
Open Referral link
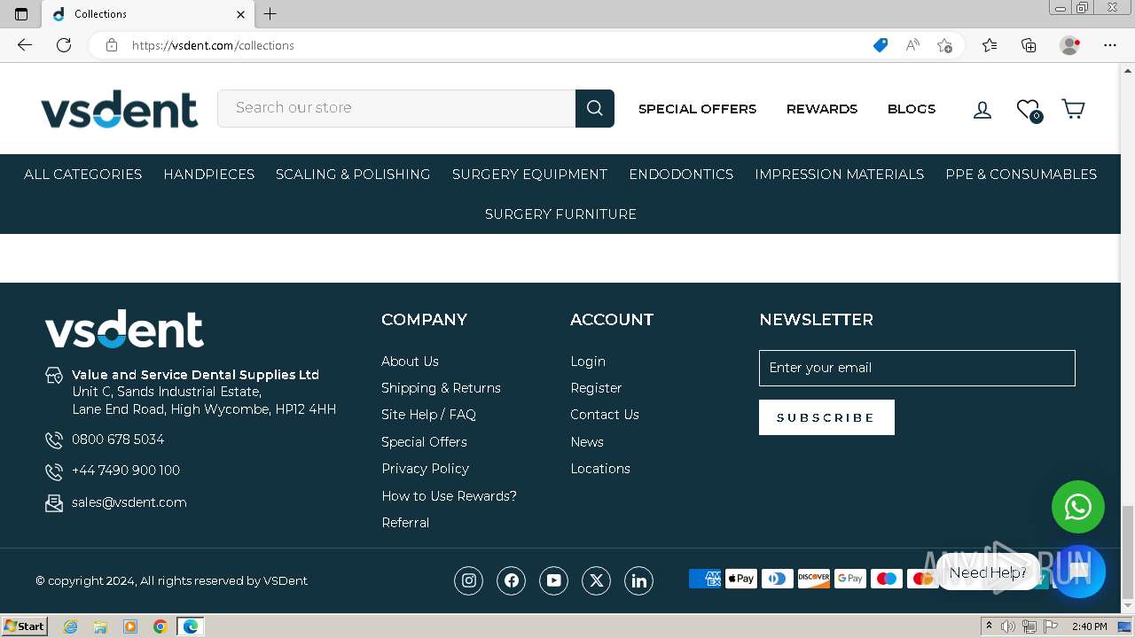[x=405, y=523]
